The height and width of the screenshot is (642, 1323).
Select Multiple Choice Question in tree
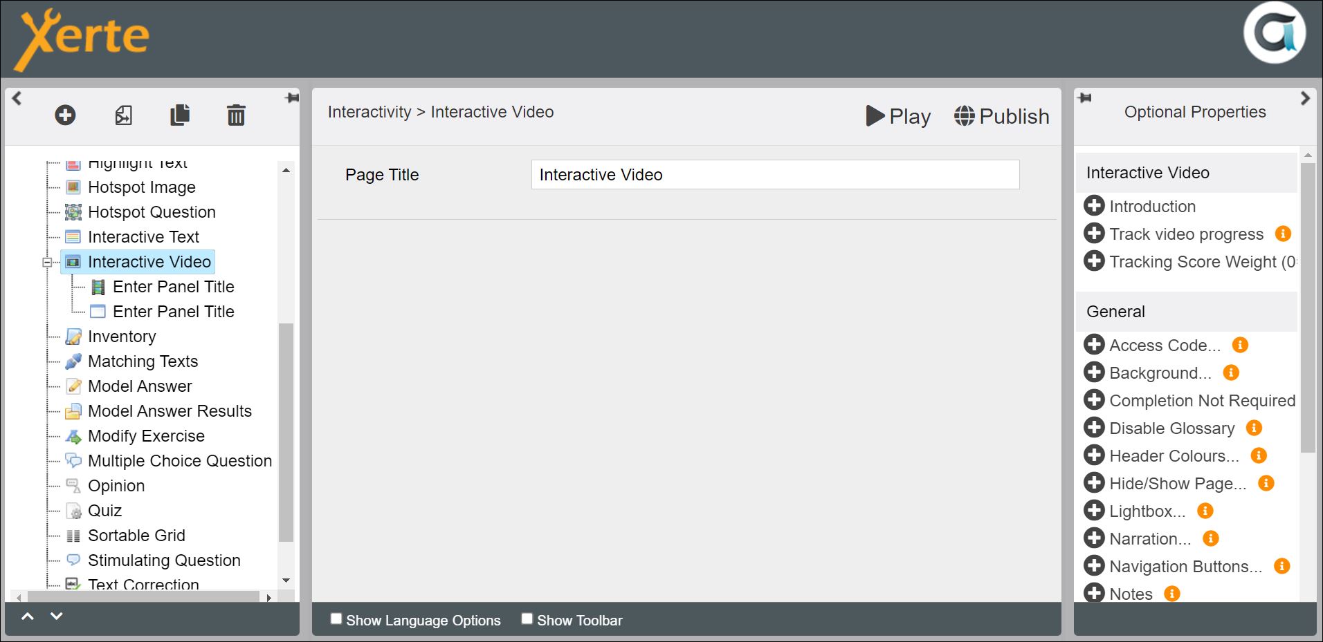tap(179, 461)
